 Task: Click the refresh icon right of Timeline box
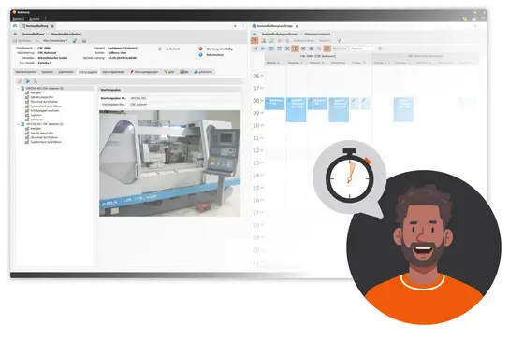click(380, 49)
